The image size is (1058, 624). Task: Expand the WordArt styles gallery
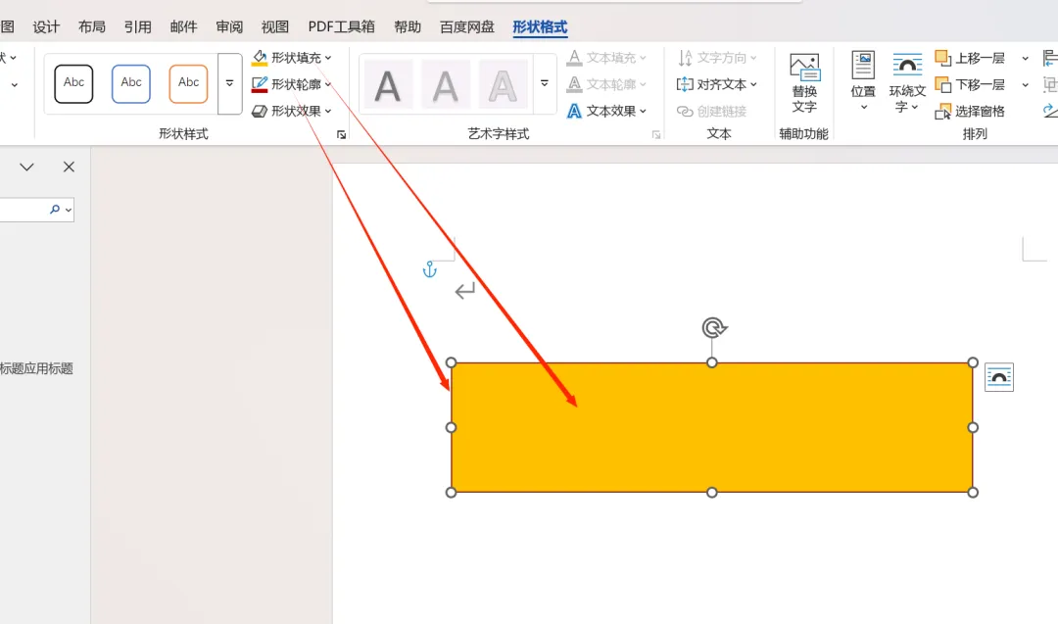pos(545,83)
